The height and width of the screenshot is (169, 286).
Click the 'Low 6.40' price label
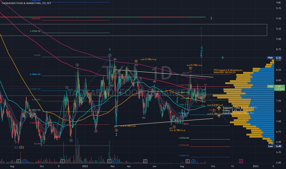click(x=275, y=146)
